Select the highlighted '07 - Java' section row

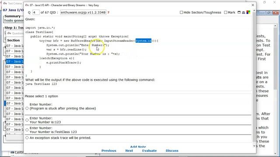[x=14, y=61]
